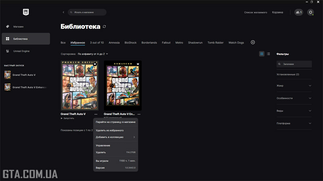Launch Grand Theft Auto V via Запустить

(x=67, y=118)
